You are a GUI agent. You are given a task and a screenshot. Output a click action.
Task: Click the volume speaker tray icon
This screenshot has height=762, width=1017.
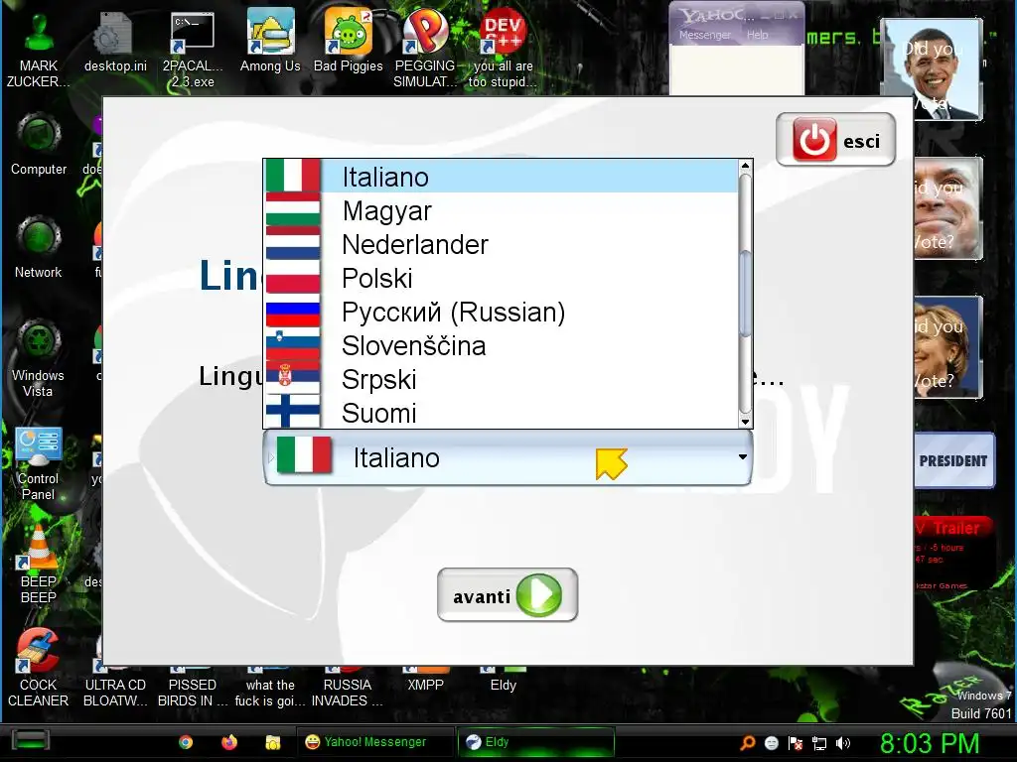click(843, 743)
